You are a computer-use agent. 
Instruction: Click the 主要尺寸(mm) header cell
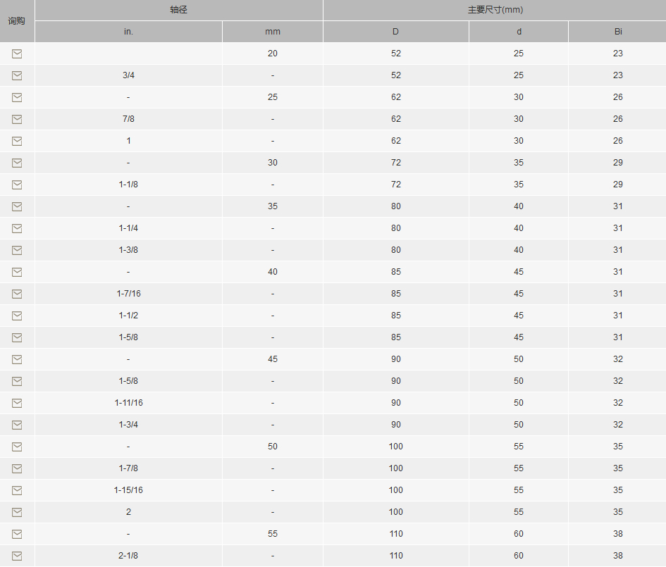[495, 10]
